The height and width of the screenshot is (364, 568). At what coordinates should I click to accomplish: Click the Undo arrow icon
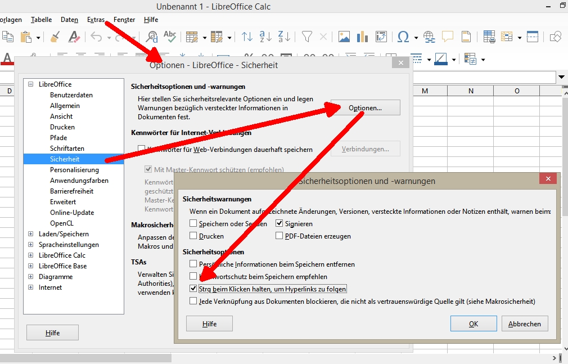point(96,37)
